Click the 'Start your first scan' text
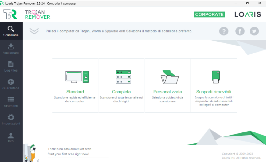266x162 pixels. [68, 154]
